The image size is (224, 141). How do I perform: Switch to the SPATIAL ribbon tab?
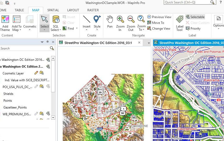53,10
